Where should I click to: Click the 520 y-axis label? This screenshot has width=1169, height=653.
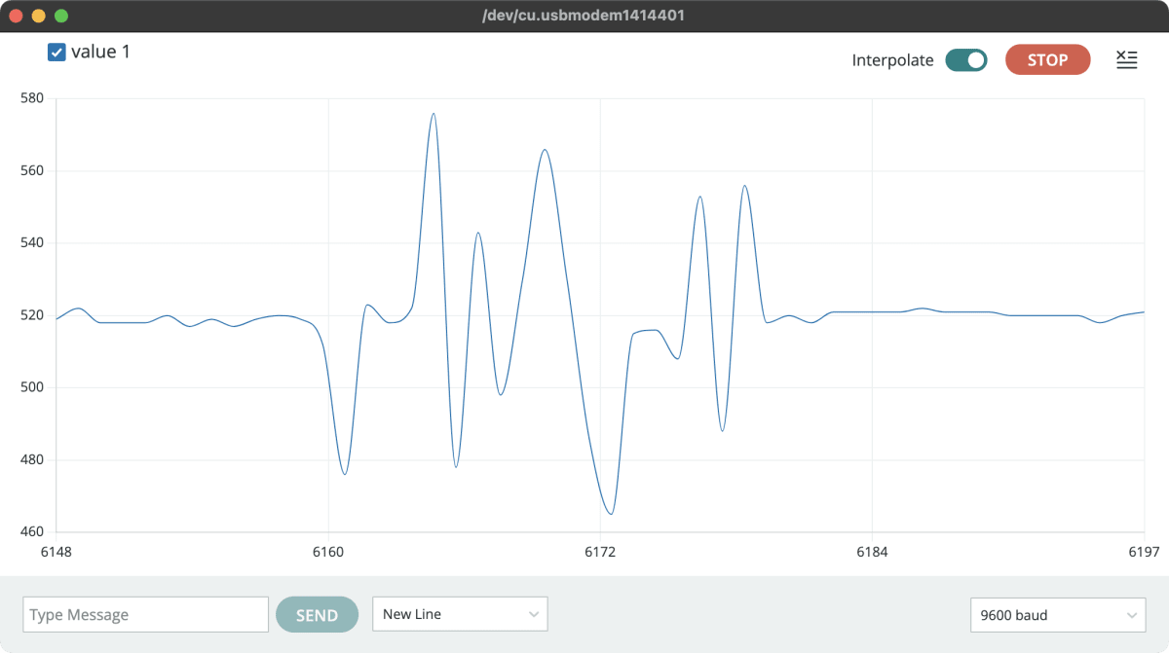tap(32, 315)
